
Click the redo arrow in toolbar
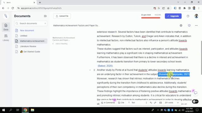pyautogui.click(x=155, y=103)
